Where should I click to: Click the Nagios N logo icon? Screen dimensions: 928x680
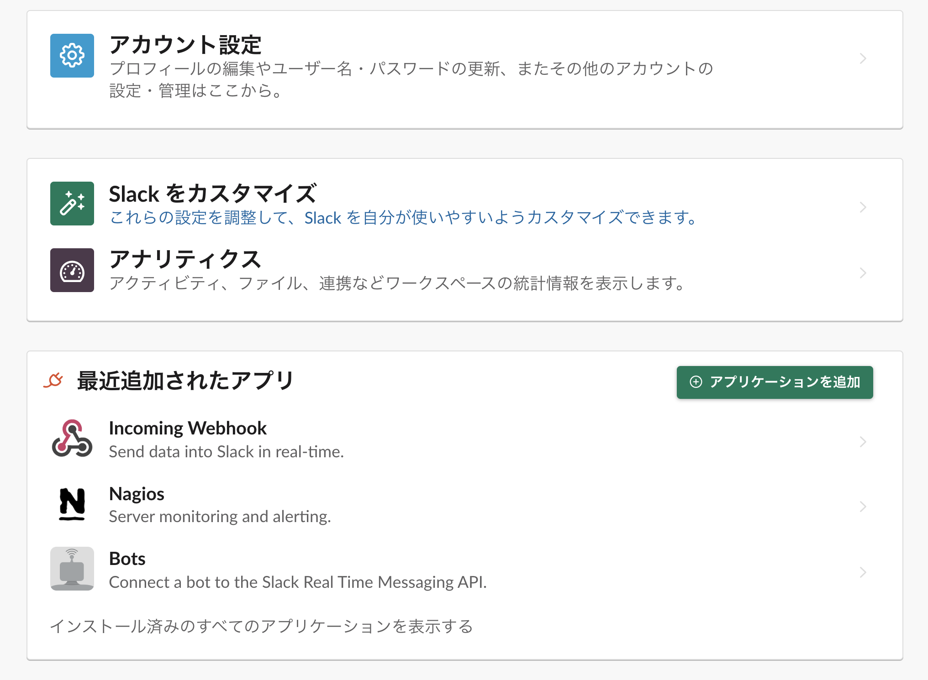click(x=72, y=504)
